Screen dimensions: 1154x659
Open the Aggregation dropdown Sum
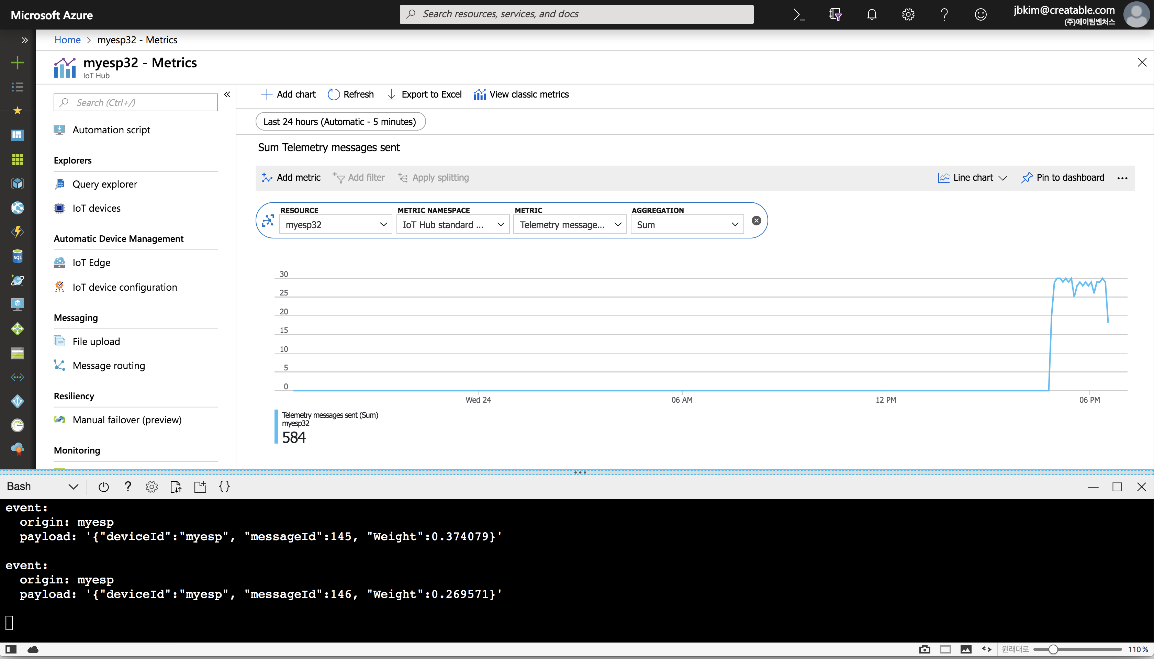click(x=687, y=224)
